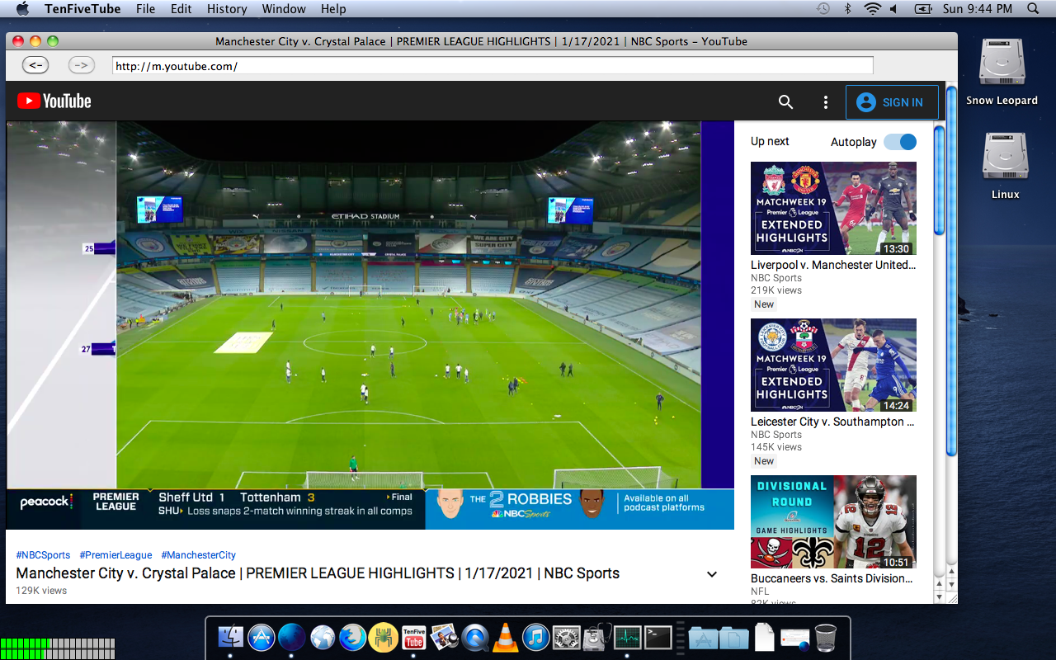
Task: Launch QuickTime Player from the Dock
Action: point(474,637)
